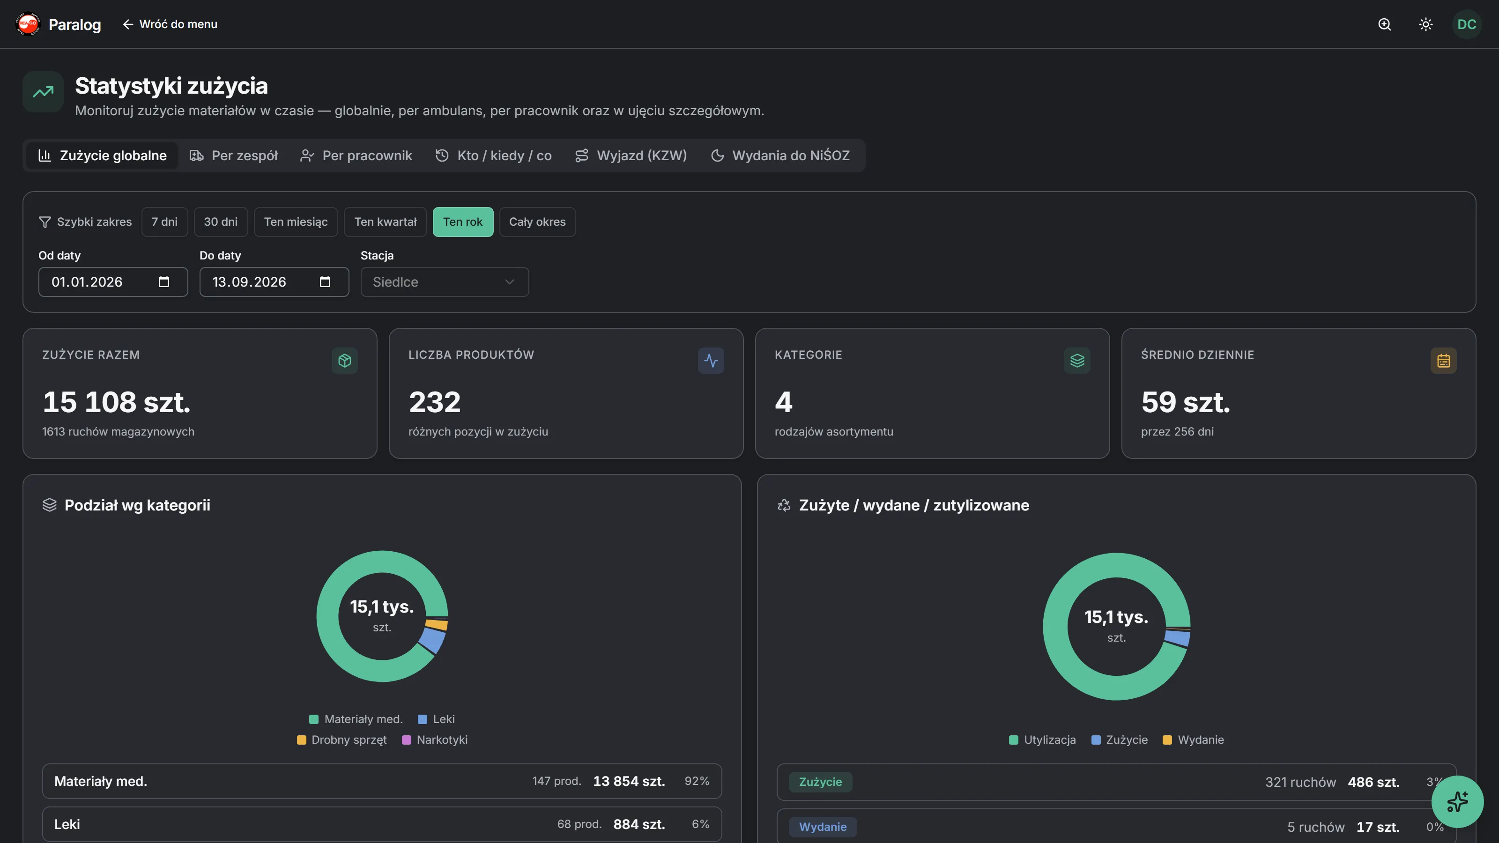Viewport: 1499px width, 843px height.
Task: Click the blue Wydanie badge row
Action: tap(1116, 826)
